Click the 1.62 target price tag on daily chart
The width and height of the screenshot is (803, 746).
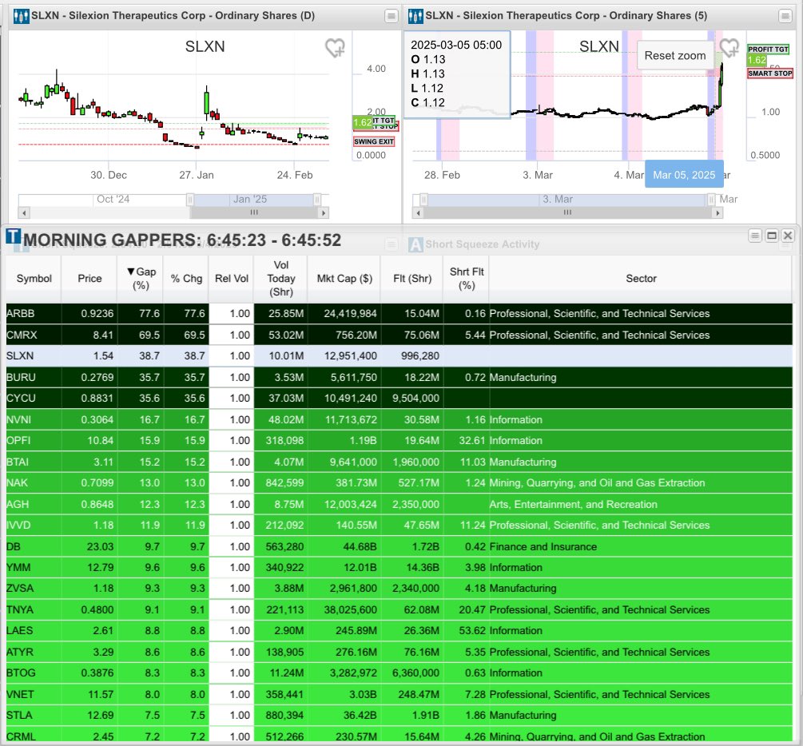point(362,122)
